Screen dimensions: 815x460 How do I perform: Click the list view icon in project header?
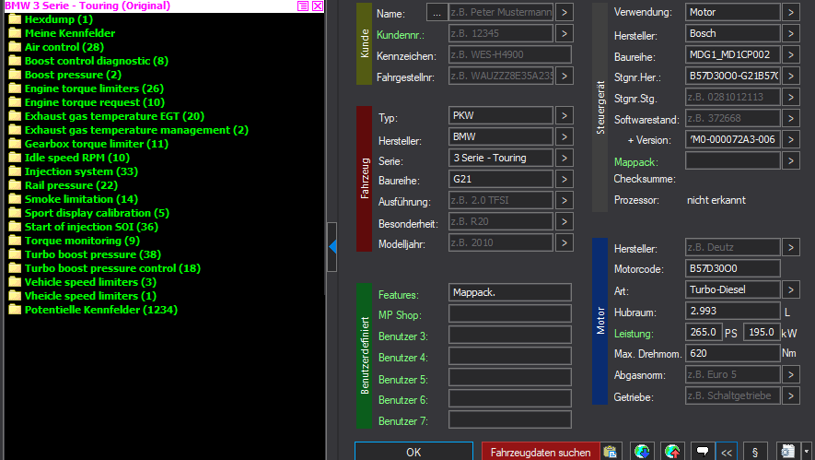coord(303,6)
